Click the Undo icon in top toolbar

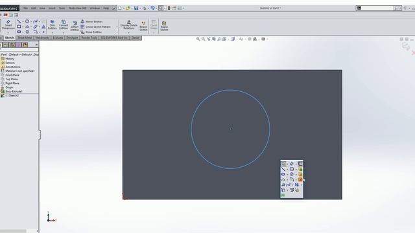[152, 8]
